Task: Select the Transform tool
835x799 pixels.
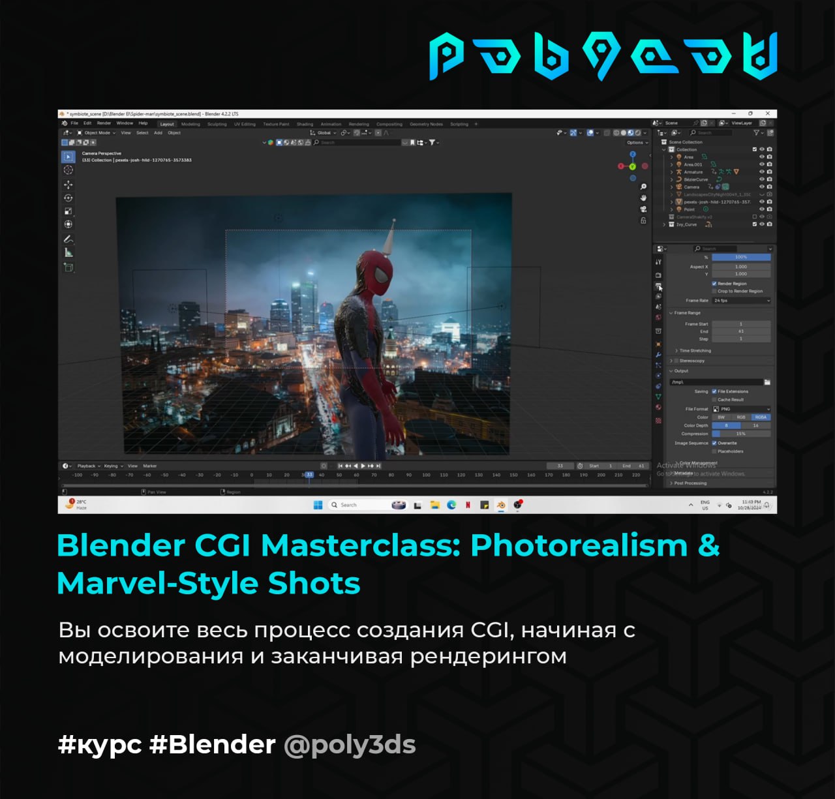Action: (x=68, y=224)
